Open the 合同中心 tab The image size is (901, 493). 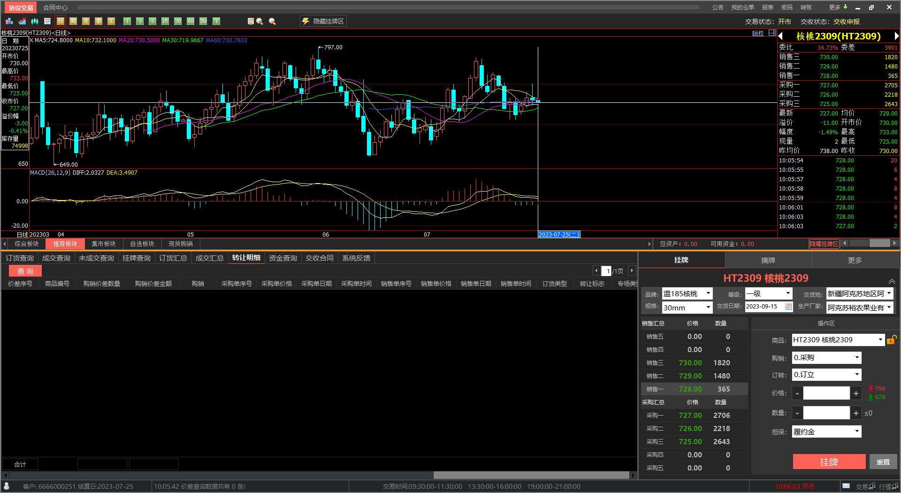pyautogui.click(x=55, y=8)
